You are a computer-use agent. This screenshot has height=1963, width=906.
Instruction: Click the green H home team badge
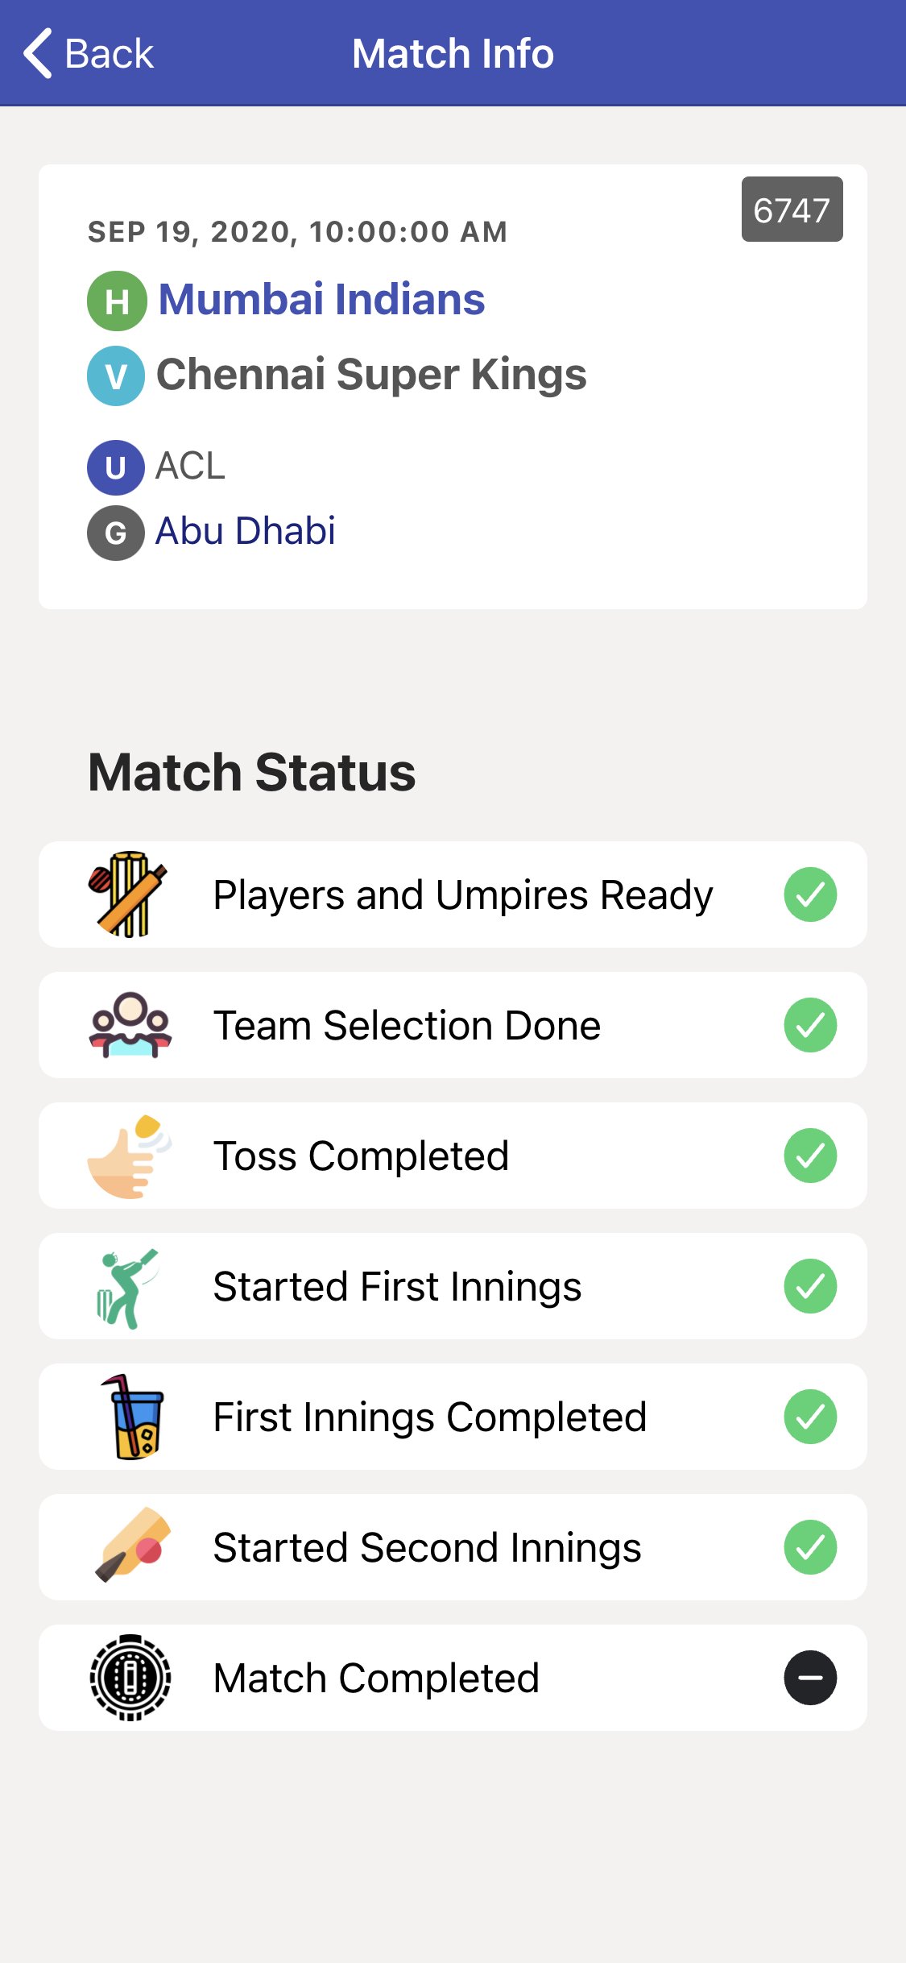(117, 301)
